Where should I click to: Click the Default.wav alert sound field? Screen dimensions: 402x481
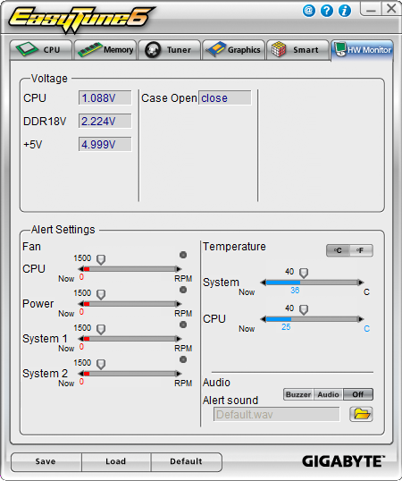pyautogui.click(x=277, y=415)
